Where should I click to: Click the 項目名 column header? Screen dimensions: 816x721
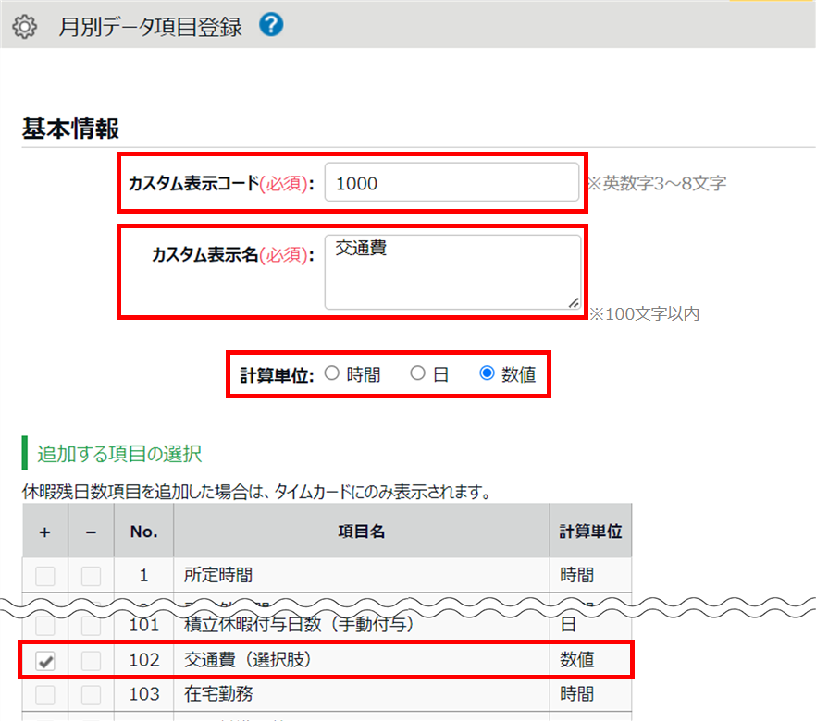(x=361, y=532)
